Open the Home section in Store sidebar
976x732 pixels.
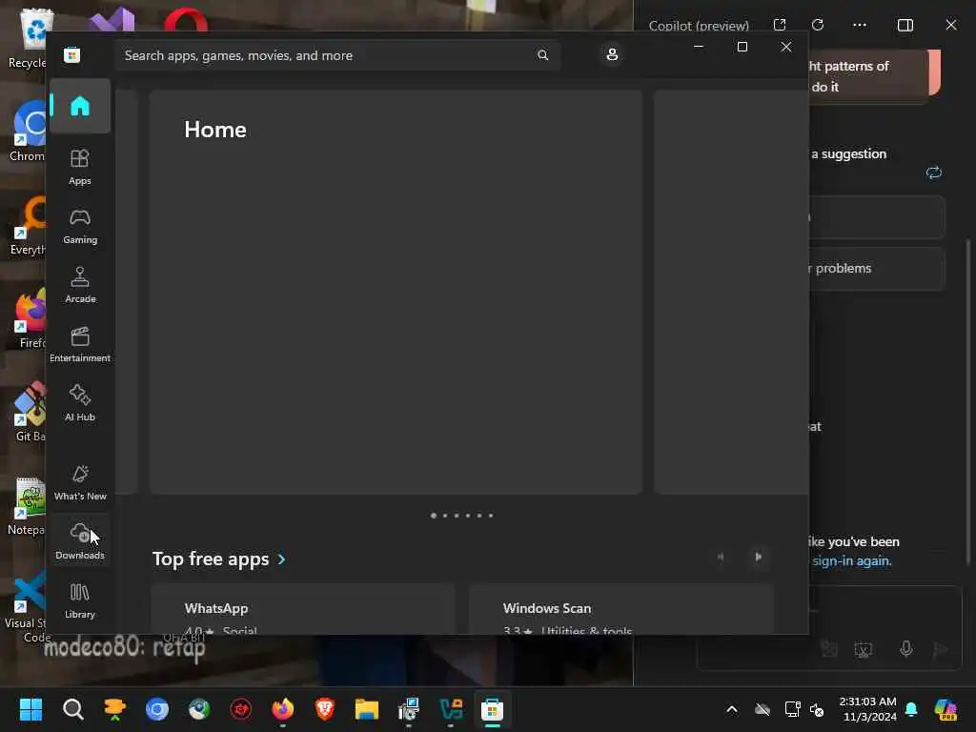pyautogui.click(x=80, y=106)
